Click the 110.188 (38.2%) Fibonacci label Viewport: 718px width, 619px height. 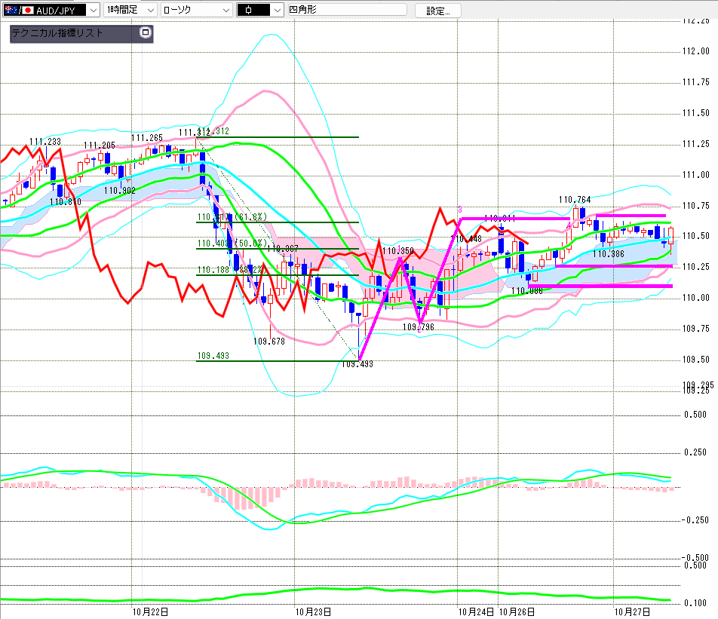tap(232, 270)
